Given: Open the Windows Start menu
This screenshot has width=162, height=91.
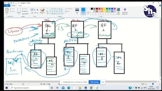Looking at the screenshot, I should point(7,88).
